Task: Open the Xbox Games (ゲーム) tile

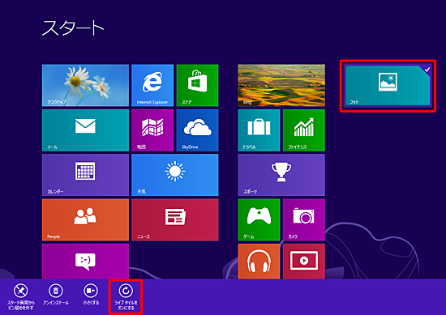Action: coord(259,219)
